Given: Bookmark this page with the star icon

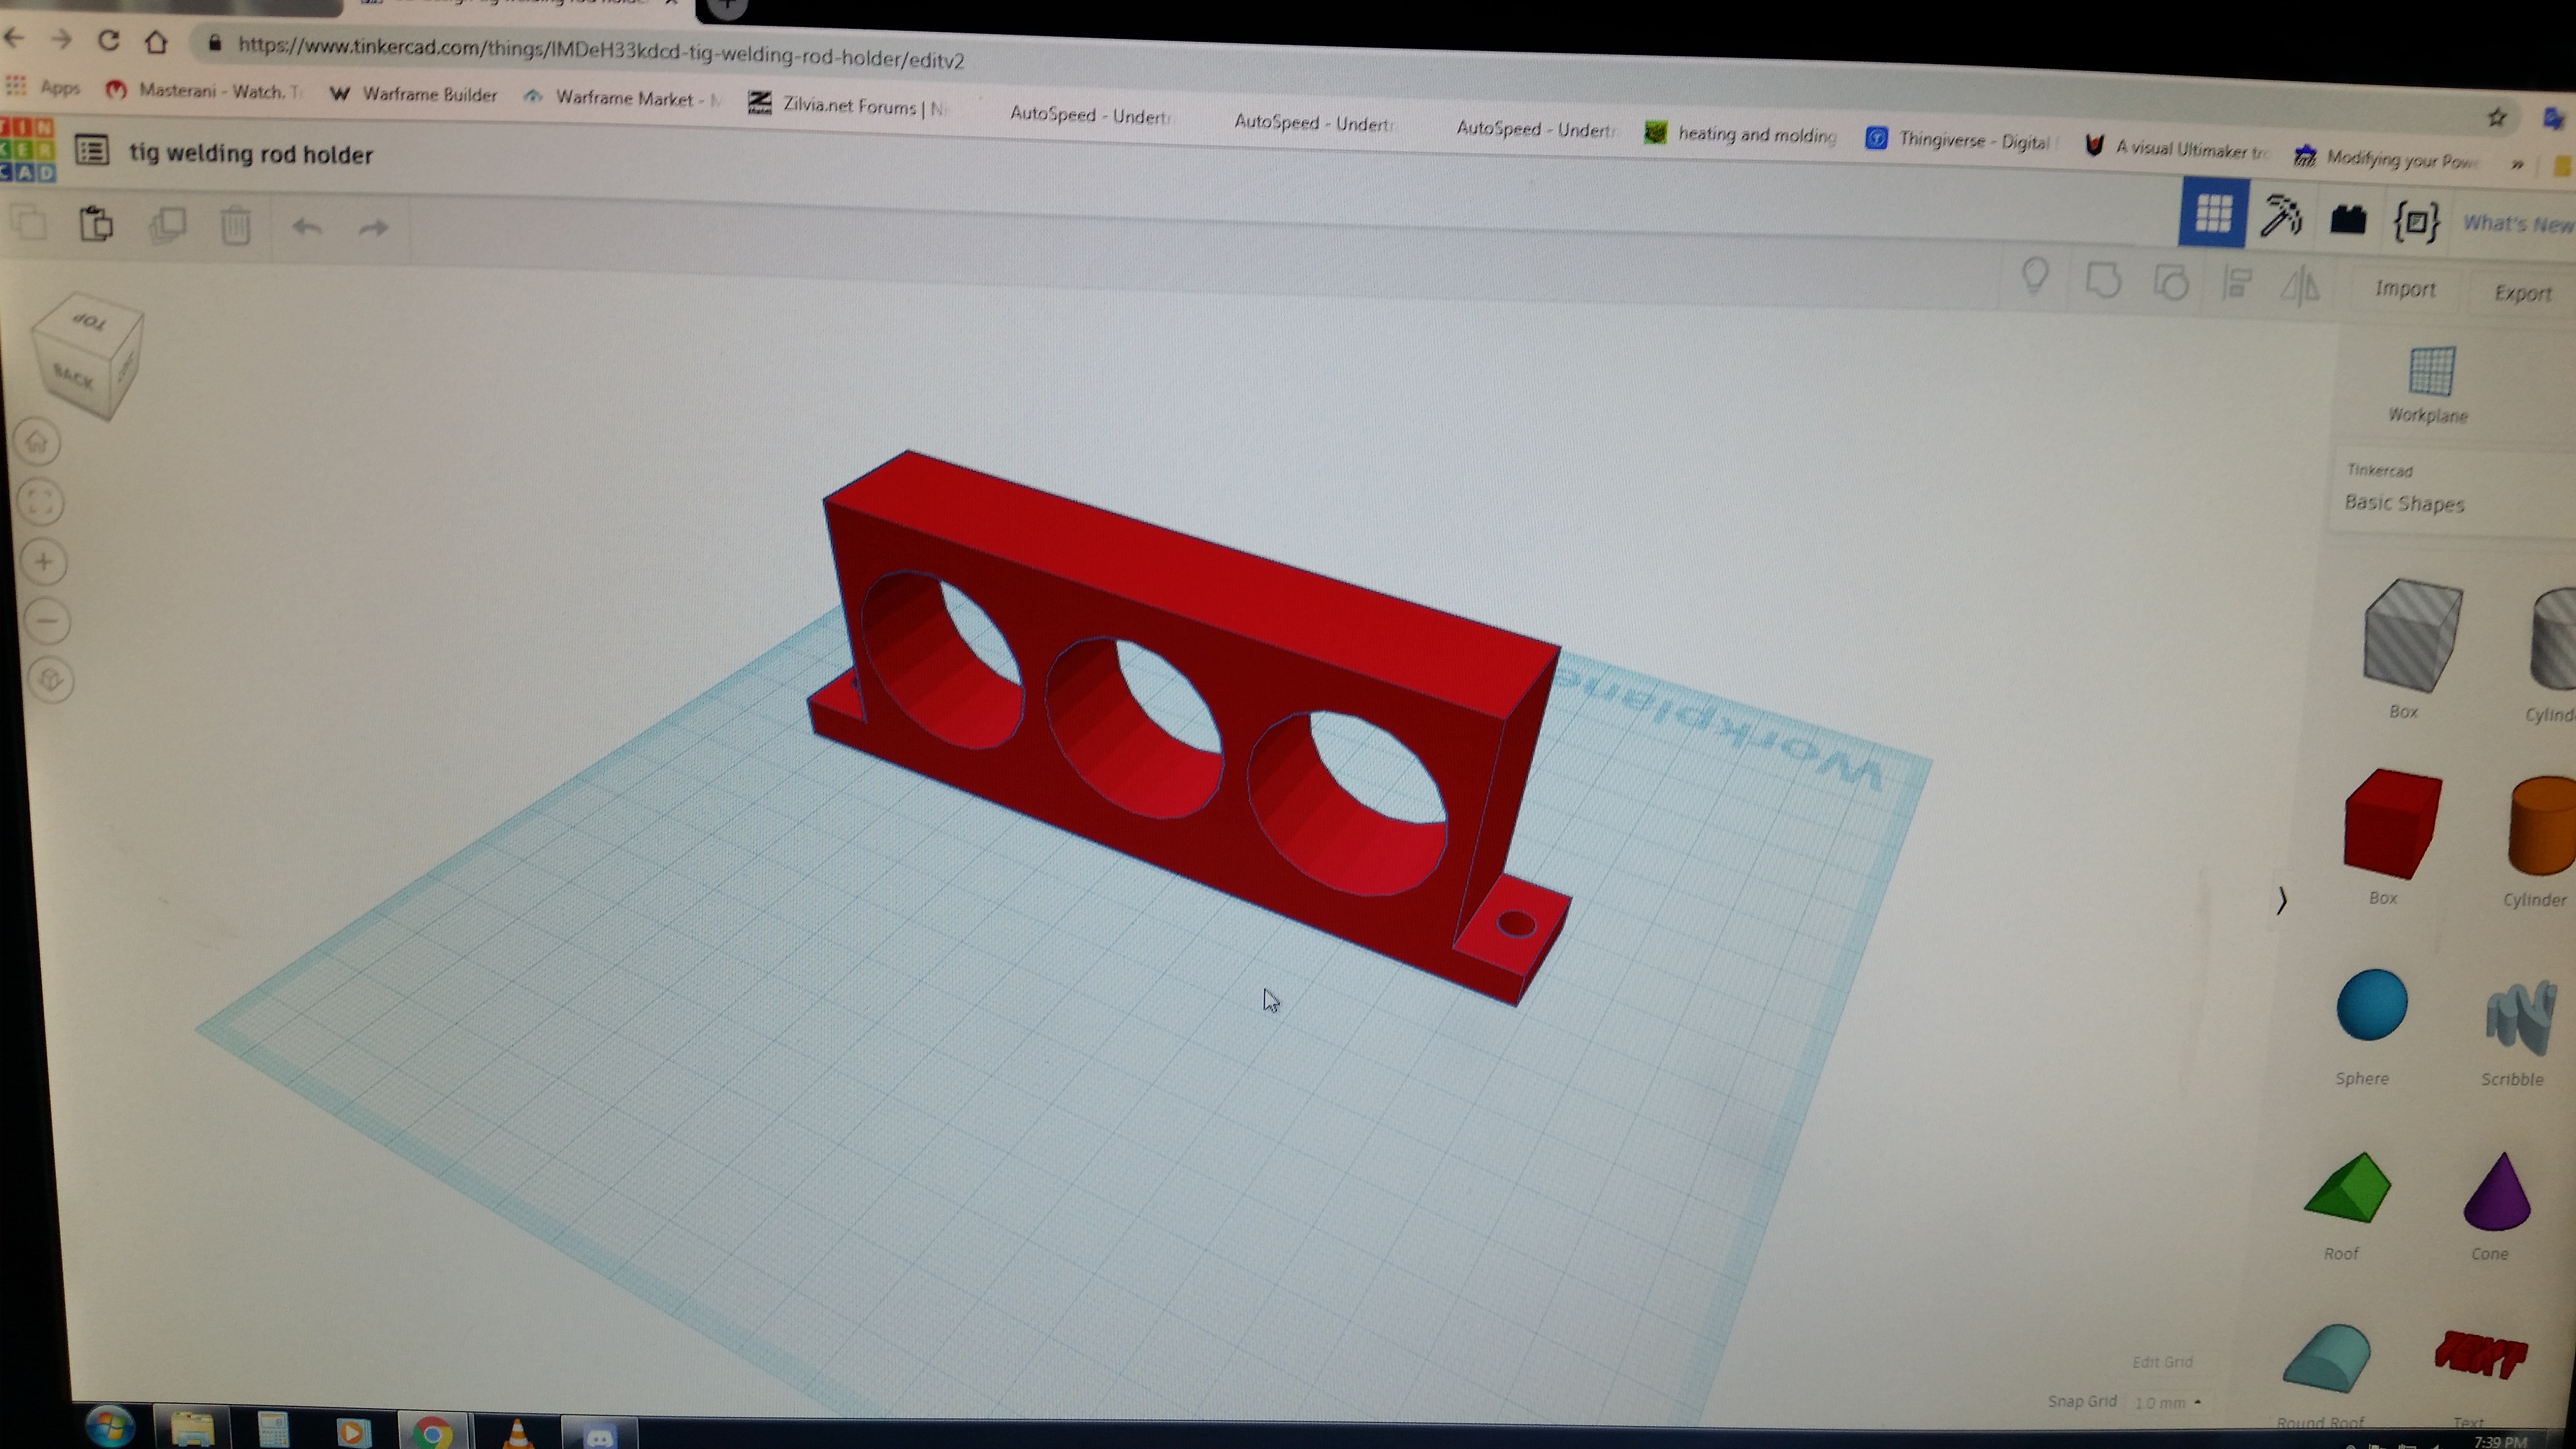Looking at the screenshot, I should pyautogui.click(x=2497, y=118).
